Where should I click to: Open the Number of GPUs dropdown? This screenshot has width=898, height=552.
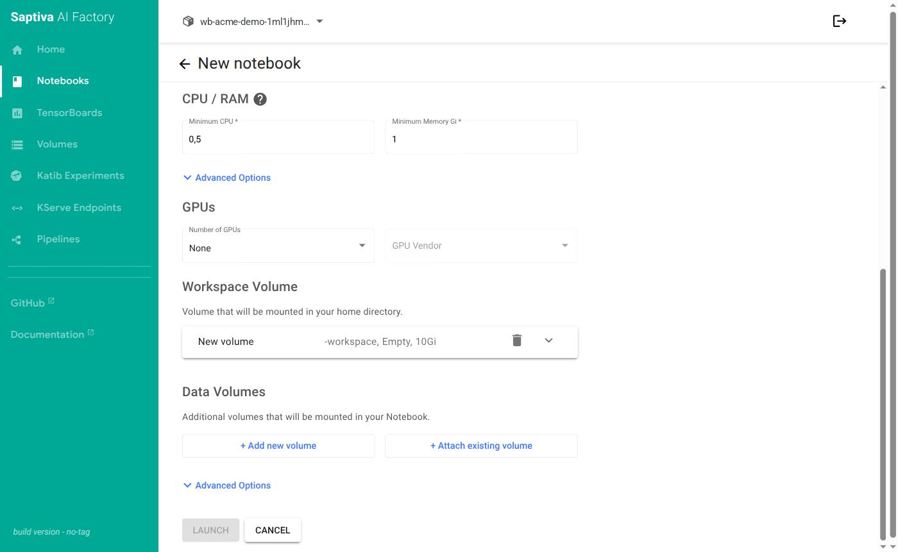[x=278, y=246]
